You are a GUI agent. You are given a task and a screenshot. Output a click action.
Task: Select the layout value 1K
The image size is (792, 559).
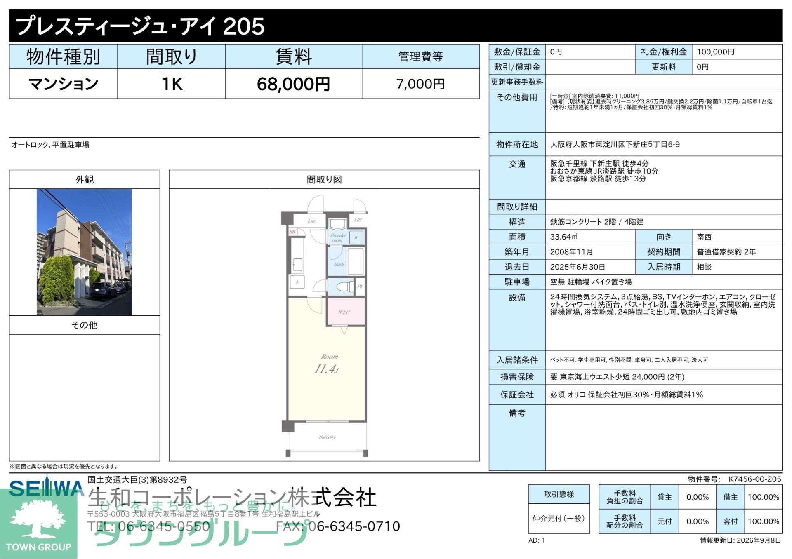click(172, 84)
